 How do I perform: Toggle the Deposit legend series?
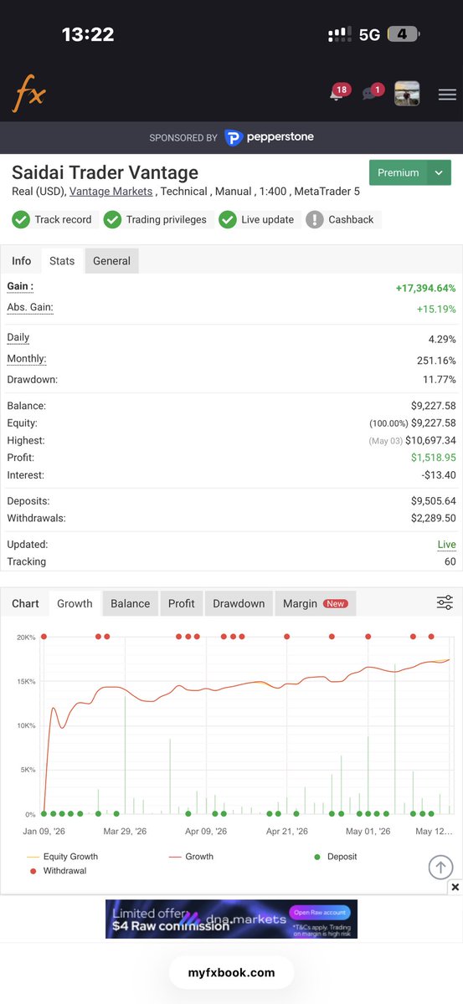tap(335, 857)
